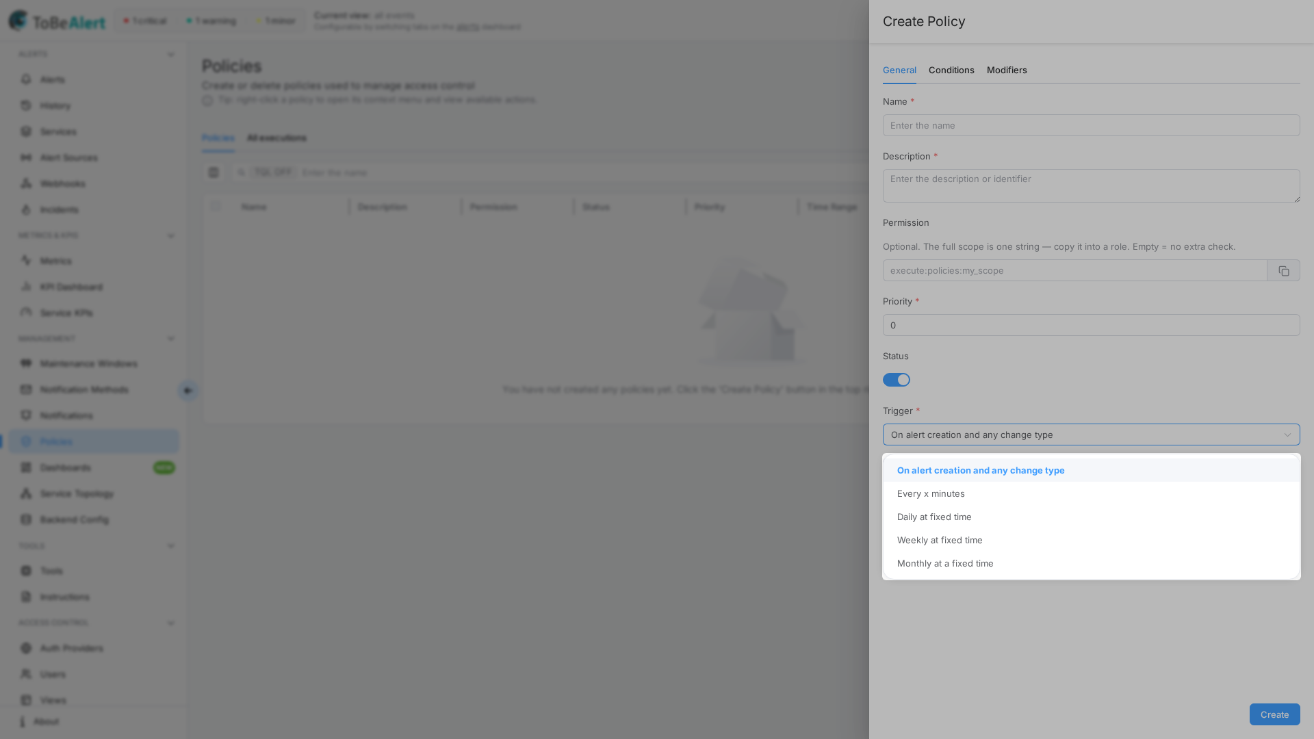Open KPI Dashboard sidebar item
Screen dimensions: 1314x739
point(94,287)
